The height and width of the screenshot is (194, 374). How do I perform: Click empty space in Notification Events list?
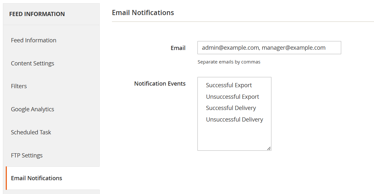[x=234, y=136]
